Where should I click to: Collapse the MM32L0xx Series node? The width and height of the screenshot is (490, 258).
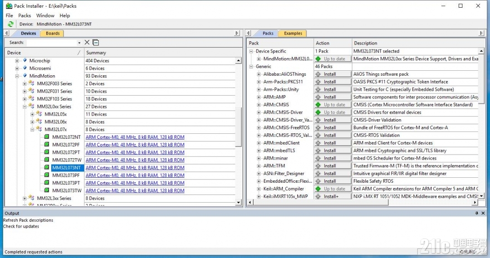24,107
